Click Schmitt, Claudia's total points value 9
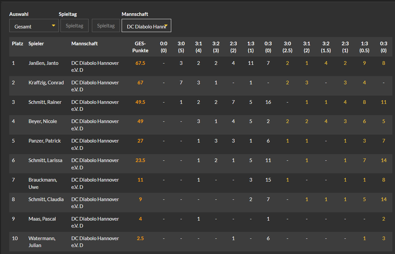This screenshot has height=254, width=395. (x=140, y=199)
